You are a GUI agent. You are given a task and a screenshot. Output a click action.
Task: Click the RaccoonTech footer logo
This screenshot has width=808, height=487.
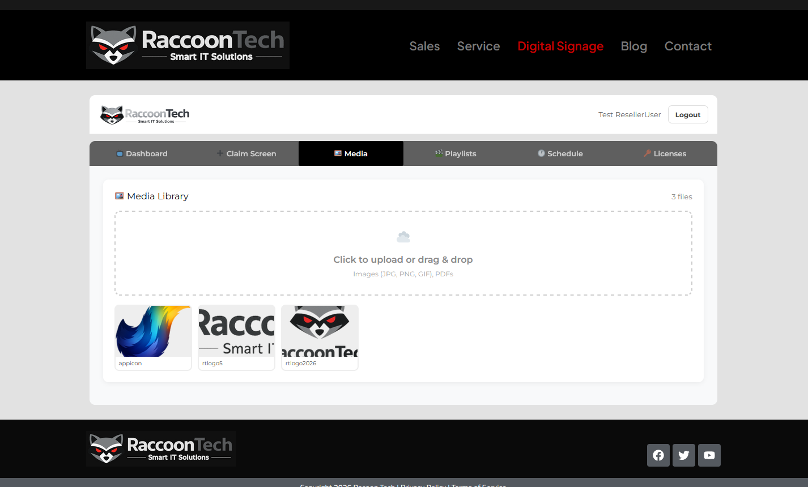coord(161,449)
